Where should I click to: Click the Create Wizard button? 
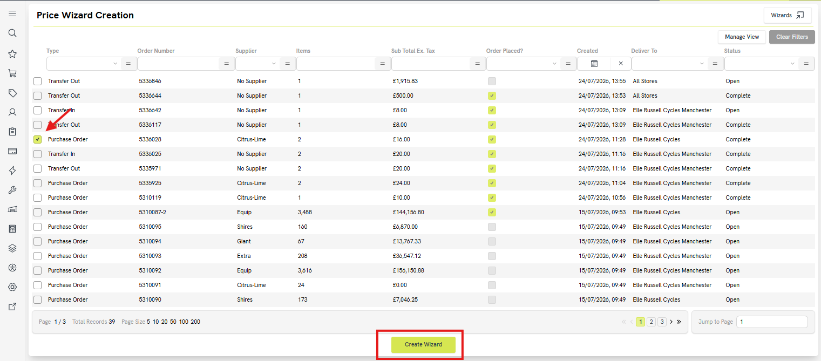pyautogui.click(x=423, y=345)
